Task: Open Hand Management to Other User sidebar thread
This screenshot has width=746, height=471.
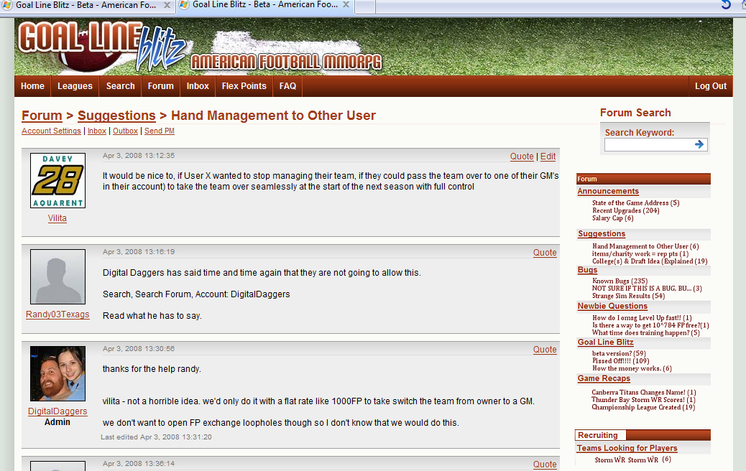Action: [645, 246]
